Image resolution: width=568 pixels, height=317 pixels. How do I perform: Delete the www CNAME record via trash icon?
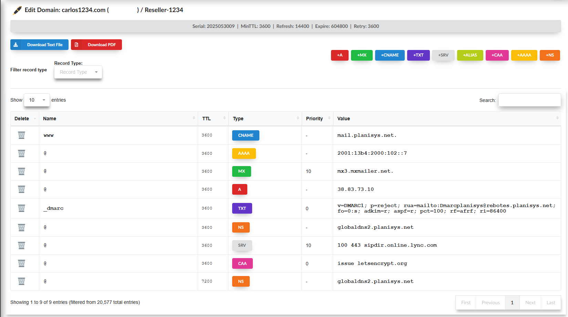(x=21, y=135)
